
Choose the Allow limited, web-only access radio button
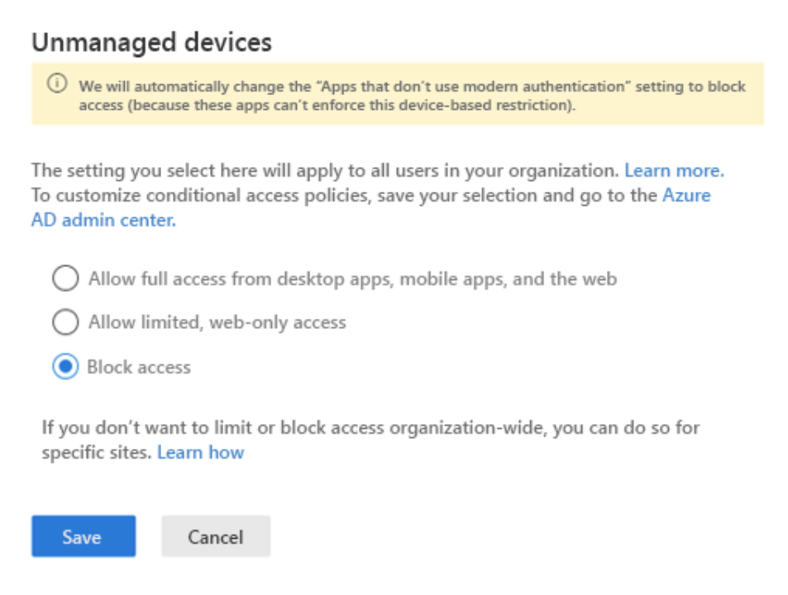pyautogui.click(x=65, y=322)
